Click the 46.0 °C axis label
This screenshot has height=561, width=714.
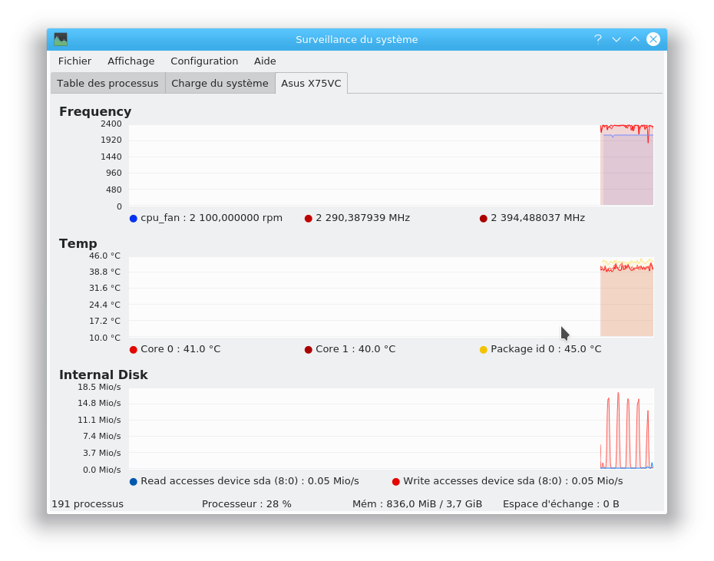104,256
